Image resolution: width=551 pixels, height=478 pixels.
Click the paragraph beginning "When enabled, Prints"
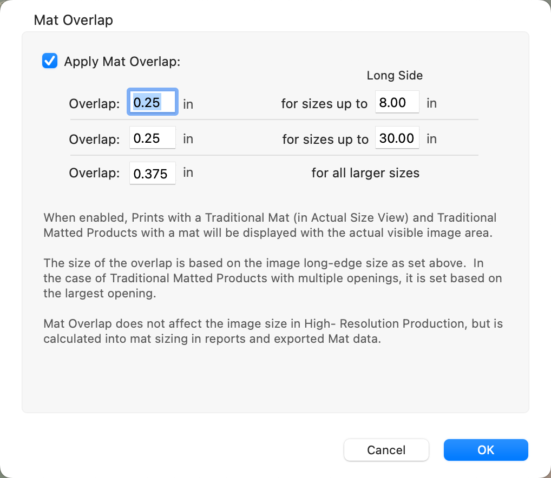pyautogui.click(x=270, y=225)
